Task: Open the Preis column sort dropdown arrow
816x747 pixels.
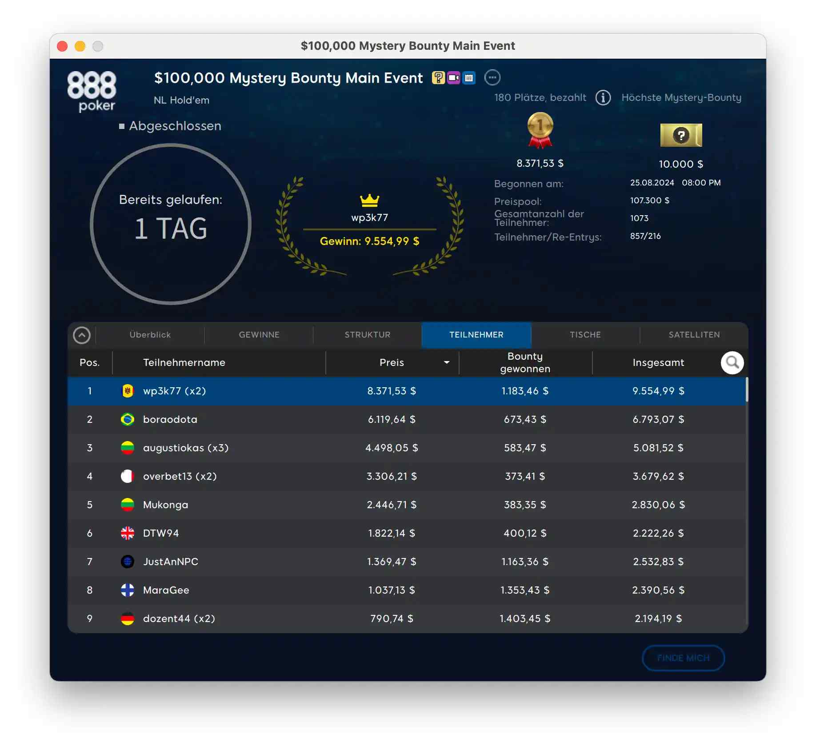Action: pos(446,363)
